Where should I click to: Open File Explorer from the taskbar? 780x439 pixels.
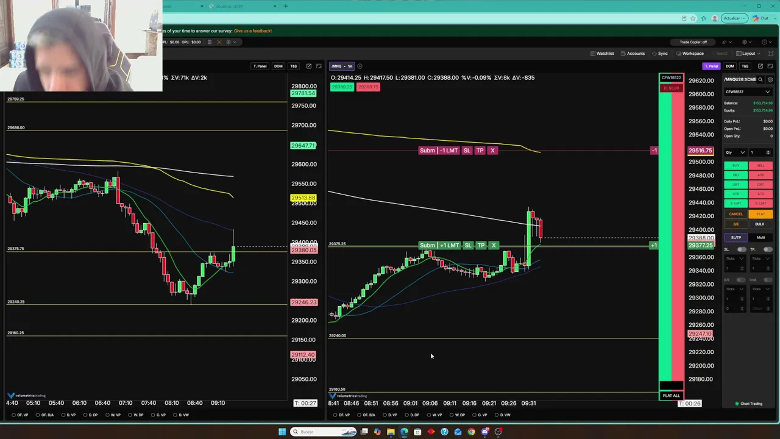click(x=391, y=432)
